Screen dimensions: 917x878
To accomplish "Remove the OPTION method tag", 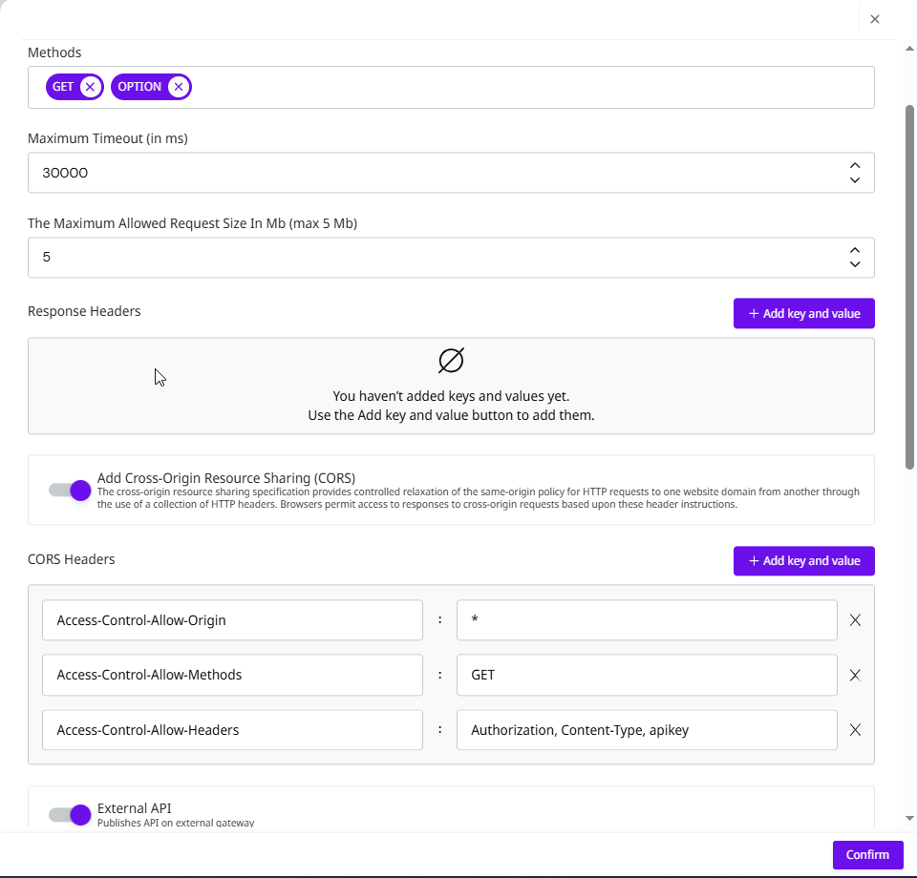I will tap(178, 87).
